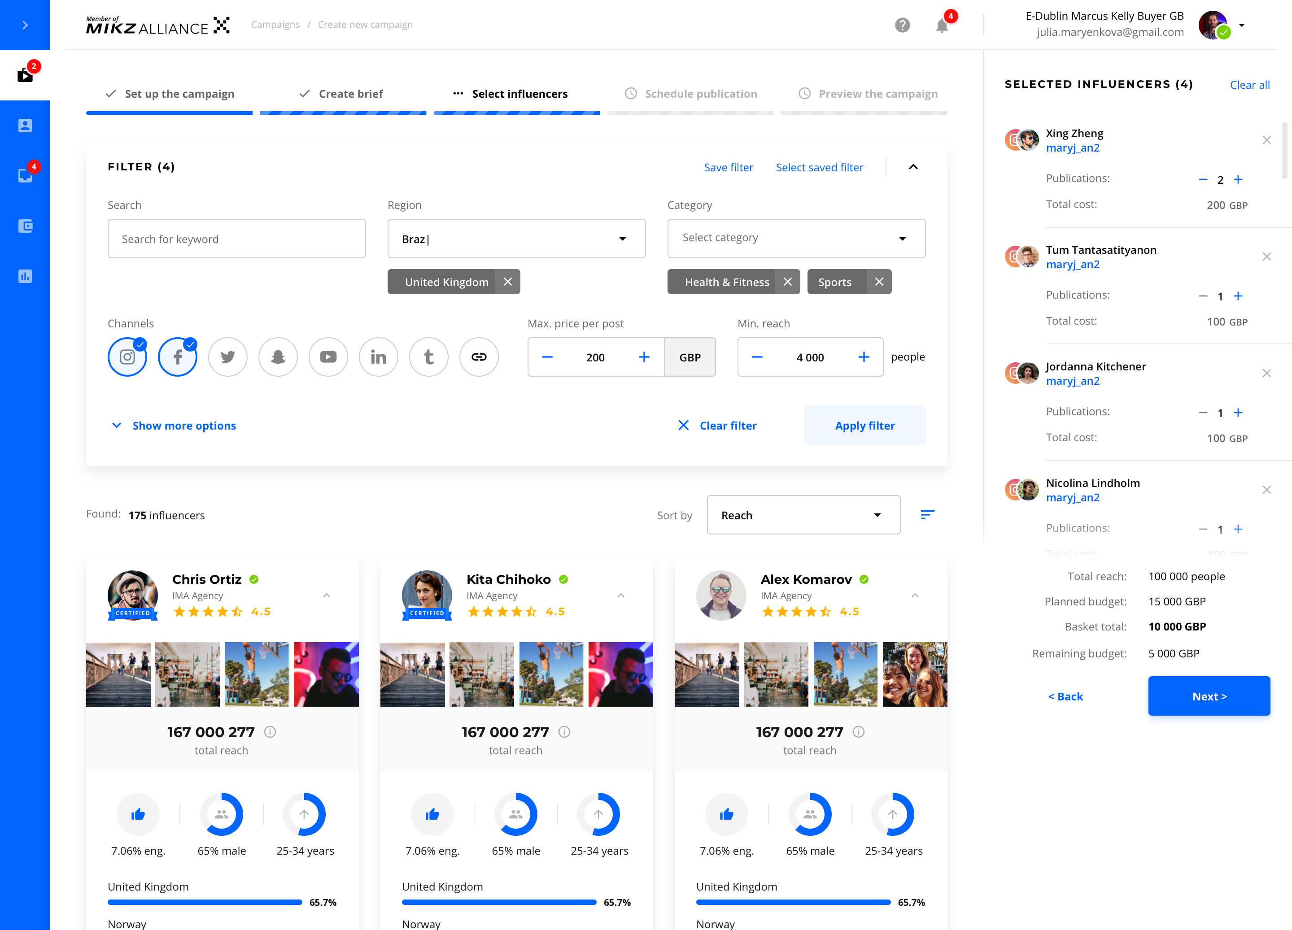Click the Clear all link
Viewport: 1292px width, 930px height.
pyautogui.click(x=1249, y=85)
